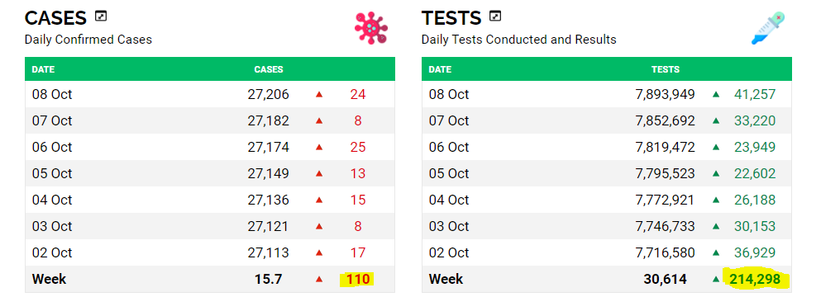Select 'Daily Tests Conducted and Results' subtitle
This screenshot has height=297, width=821.
click(519, 40)
